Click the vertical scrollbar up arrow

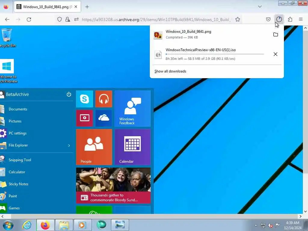pos(306,28)
